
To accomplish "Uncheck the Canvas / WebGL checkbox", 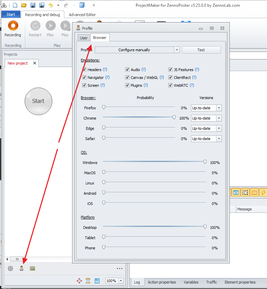I will [127, 78].
